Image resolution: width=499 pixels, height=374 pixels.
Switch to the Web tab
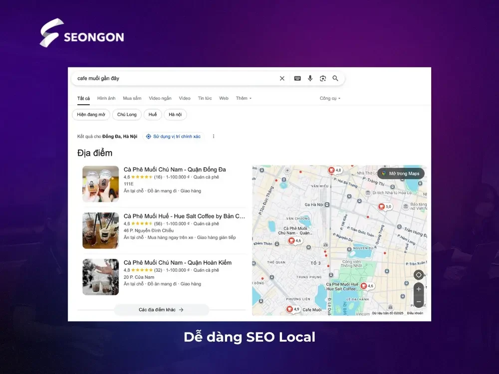point(224,98)
